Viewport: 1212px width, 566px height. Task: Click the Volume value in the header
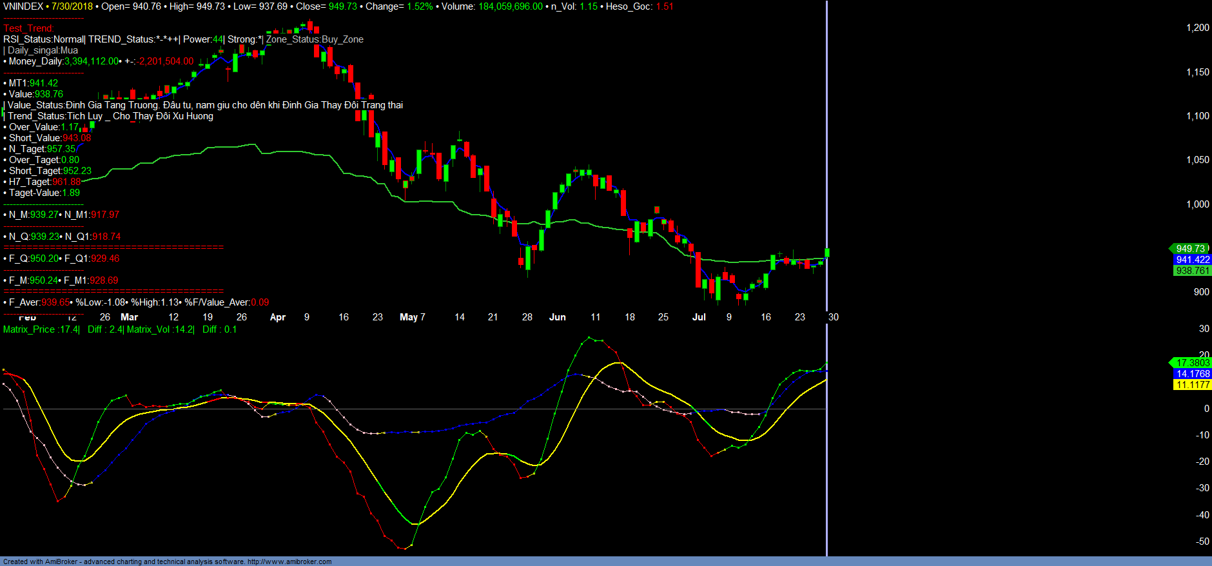coord(510,6)
